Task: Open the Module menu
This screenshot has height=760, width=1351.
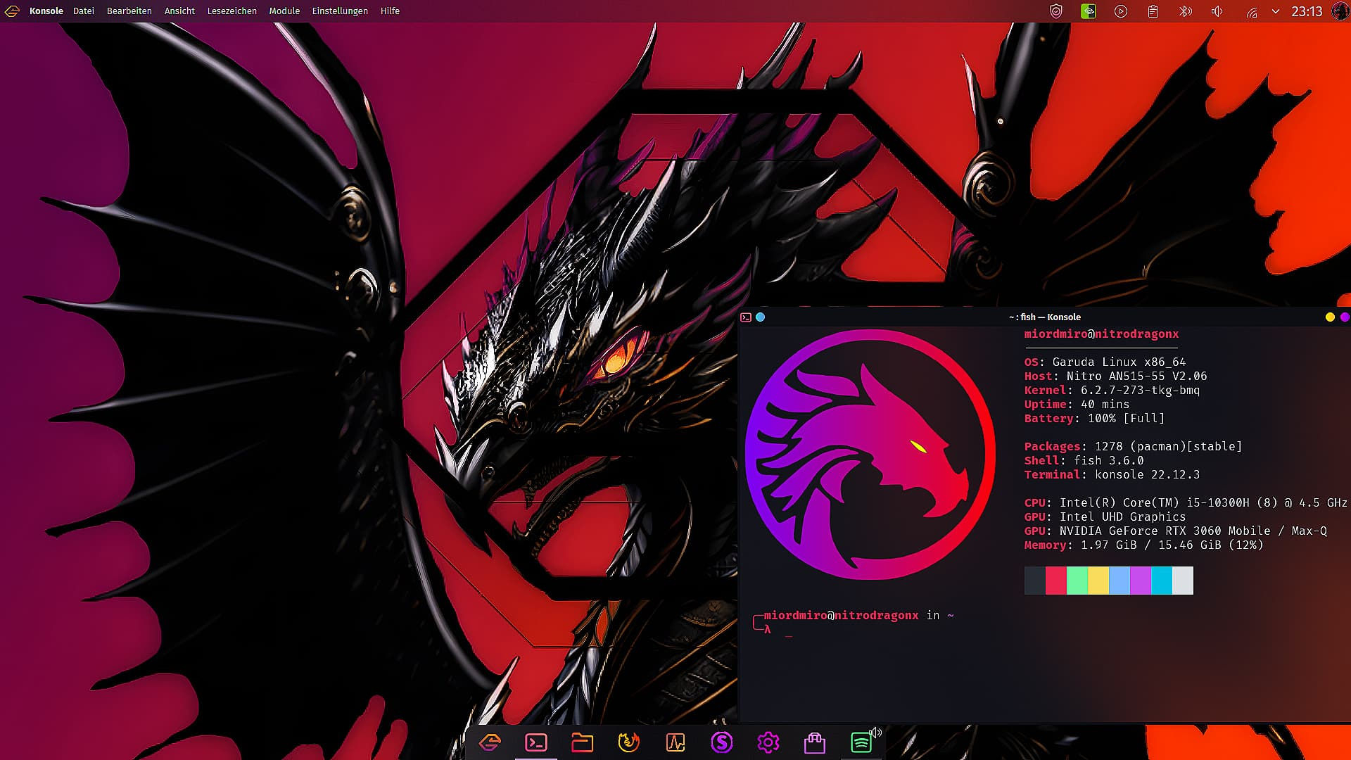Action: point(284,11)
